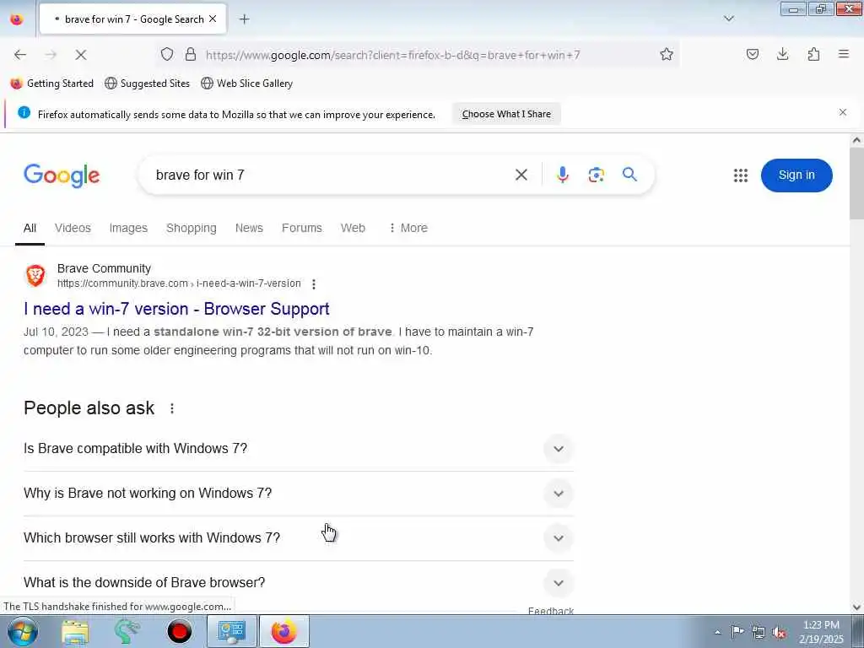The width and height of the screenshot is (864, 648).
Task: Sign in to Google
Action: tap(796, 175)
